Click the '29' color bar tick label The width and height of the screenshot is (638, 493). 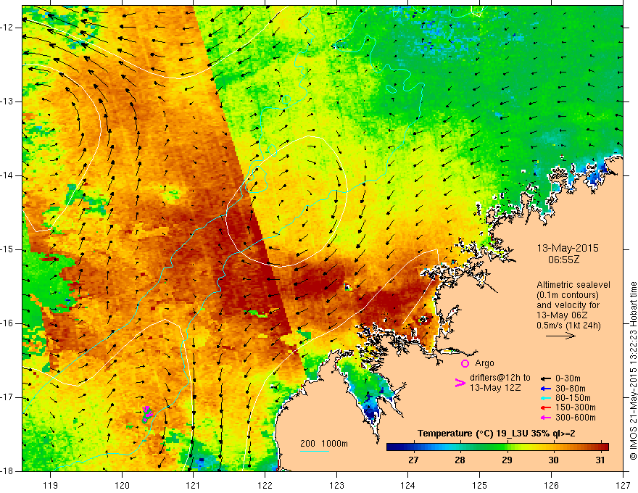(507, 460)
